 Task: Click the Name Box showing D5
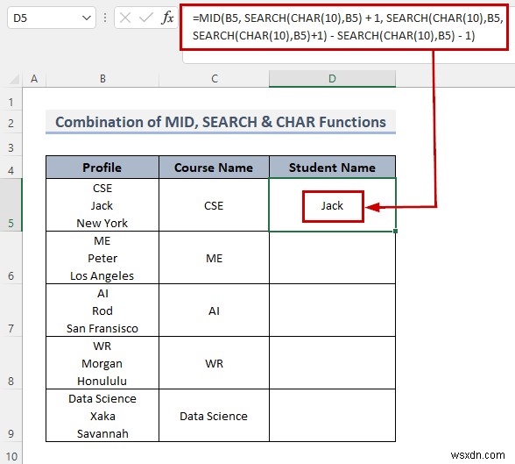tap(52, 18)
